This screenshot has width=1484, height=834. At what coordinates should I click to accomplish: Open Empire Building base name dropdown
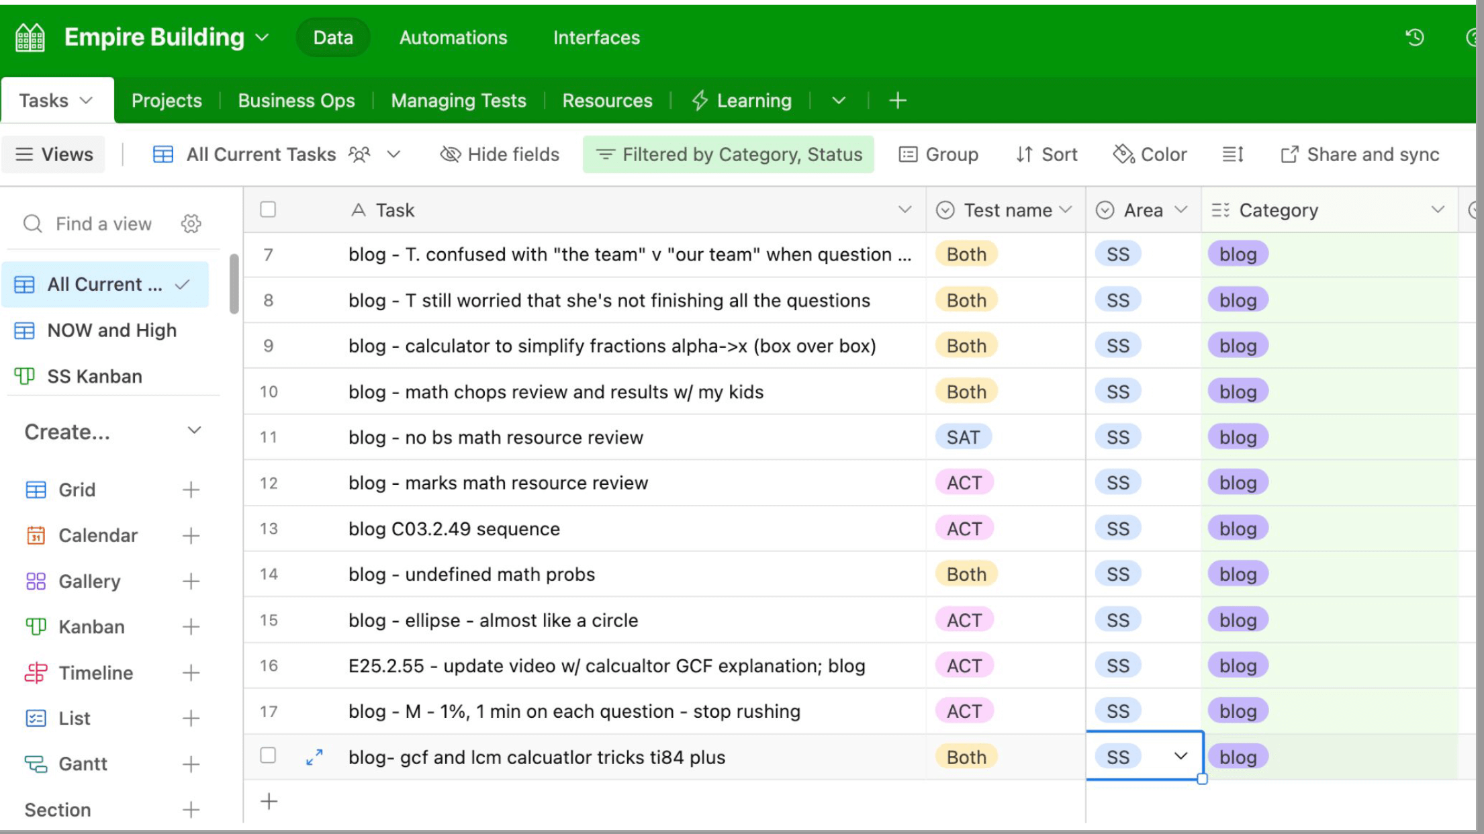263,37
